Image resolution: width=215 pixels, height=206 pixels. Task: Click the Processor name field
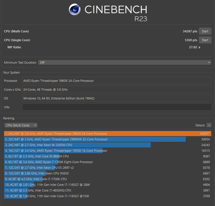pos(117,80)
